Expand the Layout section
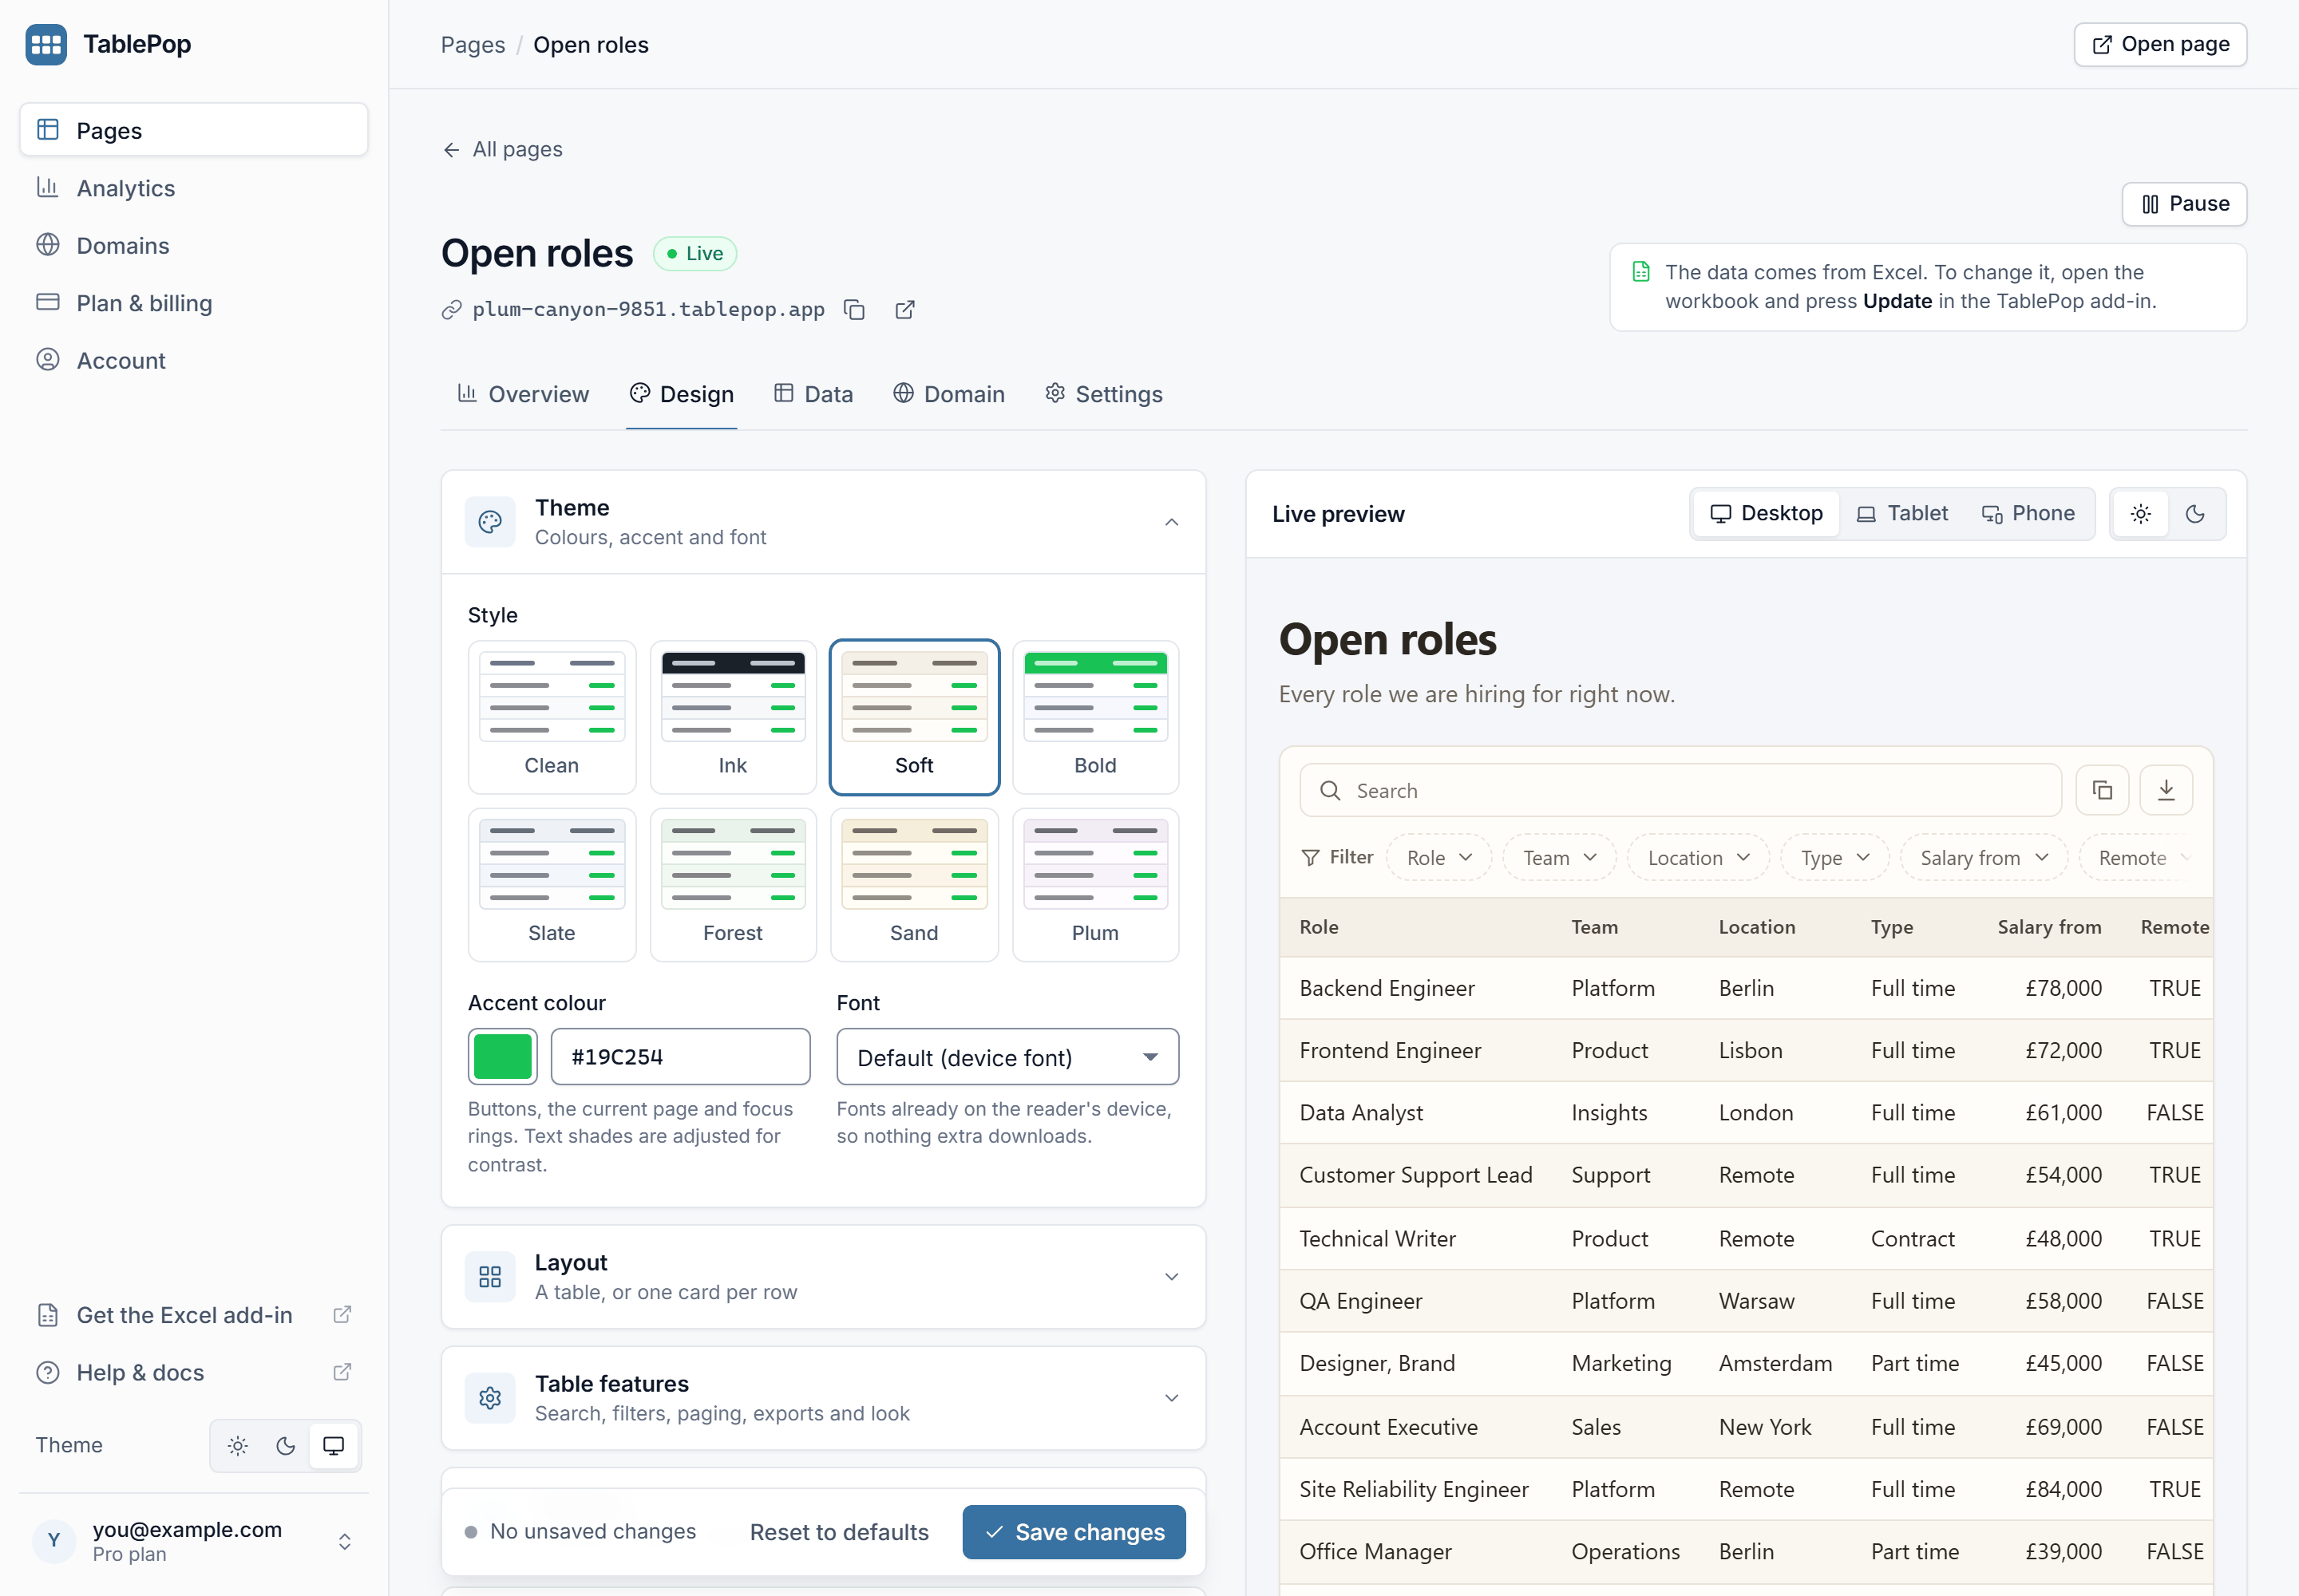This screenshot has width=2299, height=1596. [823, 1277]
